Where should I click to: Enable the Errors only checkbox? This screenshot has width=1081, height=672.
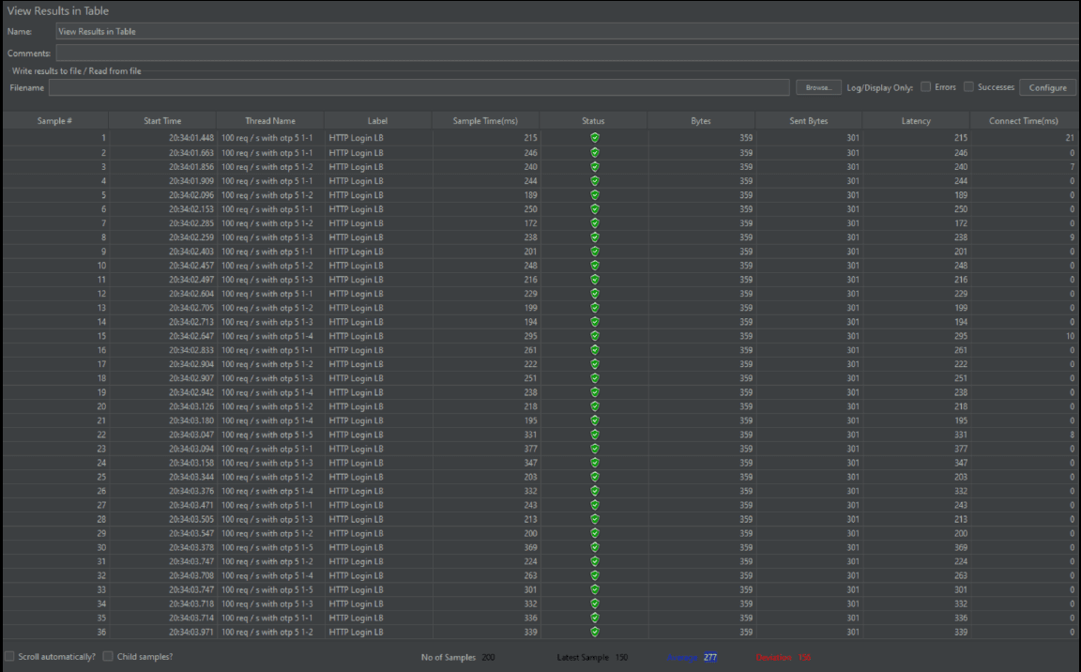click(x=926, y=87)
